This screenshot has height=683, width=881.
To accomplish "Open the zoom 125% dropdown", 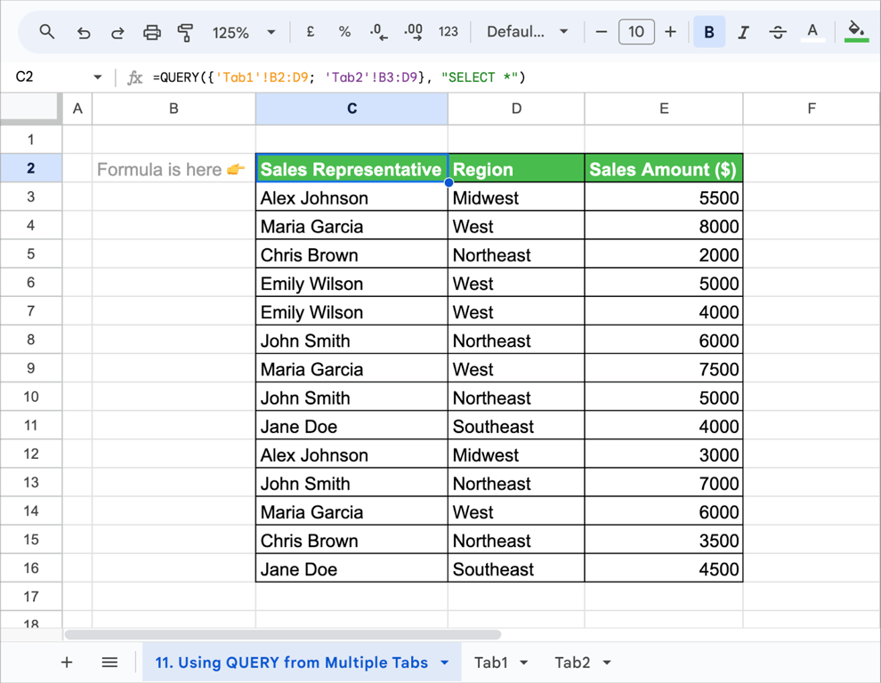I will (x=244, y=33).
